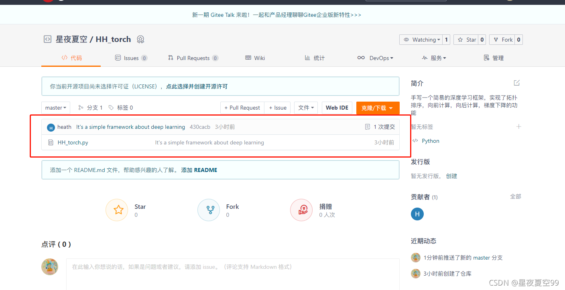Screen dimensions: 565x290
Task: Click the avatar beside 1分钟前推送了新的 master 分支
Action: [x=416, y=258]
